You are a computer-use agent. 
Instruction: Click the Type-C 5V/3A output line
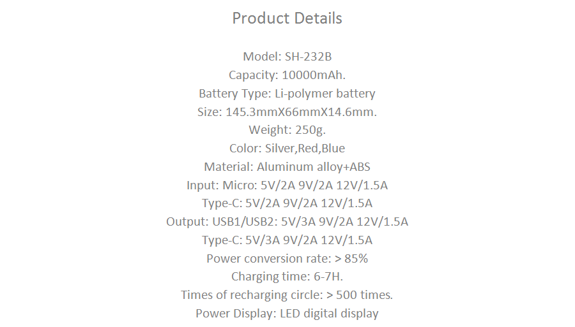point(287,240)
